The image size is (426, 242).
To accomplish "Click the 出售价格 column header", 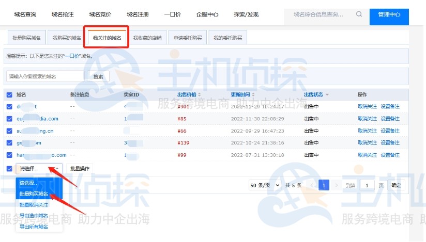I will click(x=187, y=94).
